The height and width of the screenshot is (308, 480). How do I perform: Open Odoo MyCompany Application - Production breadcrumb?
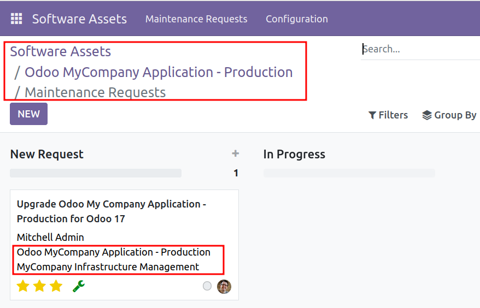[x=159, y=72]
